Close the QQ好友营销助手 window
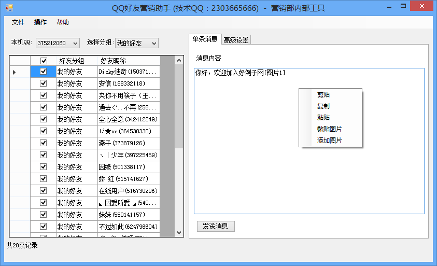437x266 pixels. (x=421, y=6)
